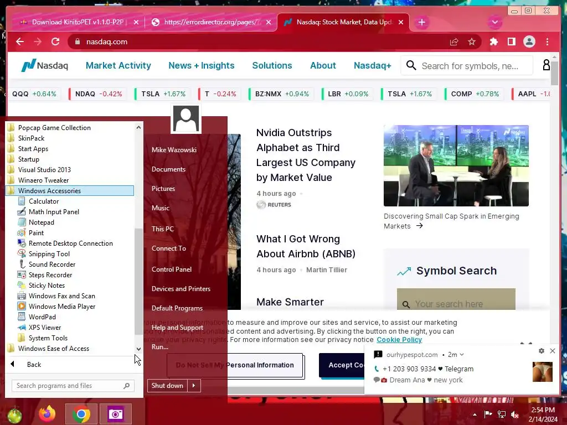The width and height of the screenshot is (567, 425).
Task: Click the Shut down button
Action: [167, 386]
